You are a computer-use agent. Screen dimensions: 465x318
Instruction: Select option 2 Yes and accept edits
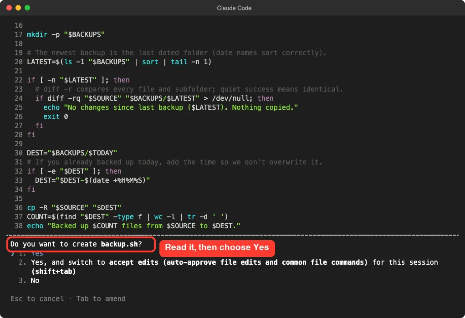[x=228, y=267]
